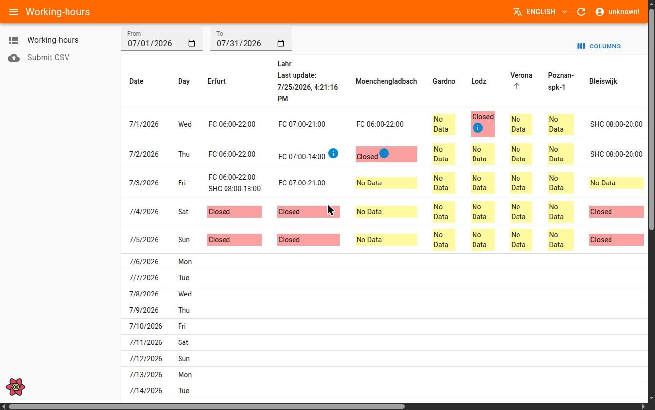Click the Working-hours list icon in the sidebar
Image resolution: width=655 pixels, height=410 pixels.
click(14, 40)
